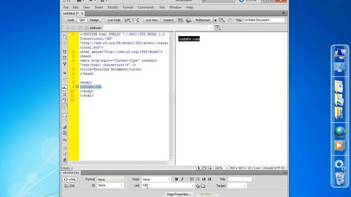Open the File menu
Image resolution: width=351 pixels, height=197 pixels.
(66, 7)
